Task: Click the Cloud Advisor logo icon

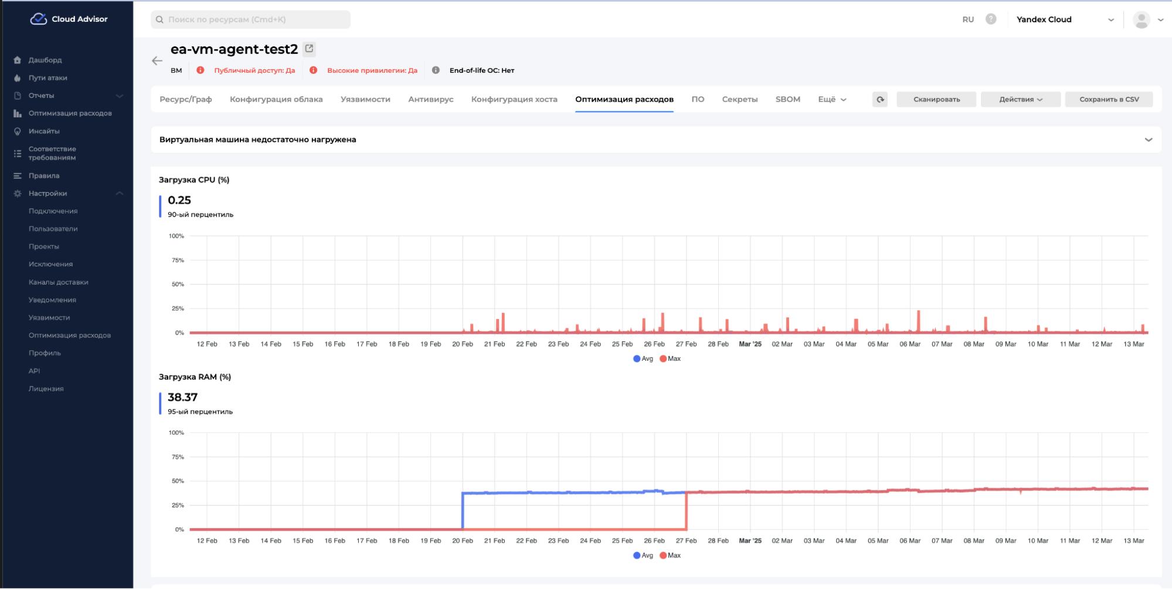Action: click(39, 19)
